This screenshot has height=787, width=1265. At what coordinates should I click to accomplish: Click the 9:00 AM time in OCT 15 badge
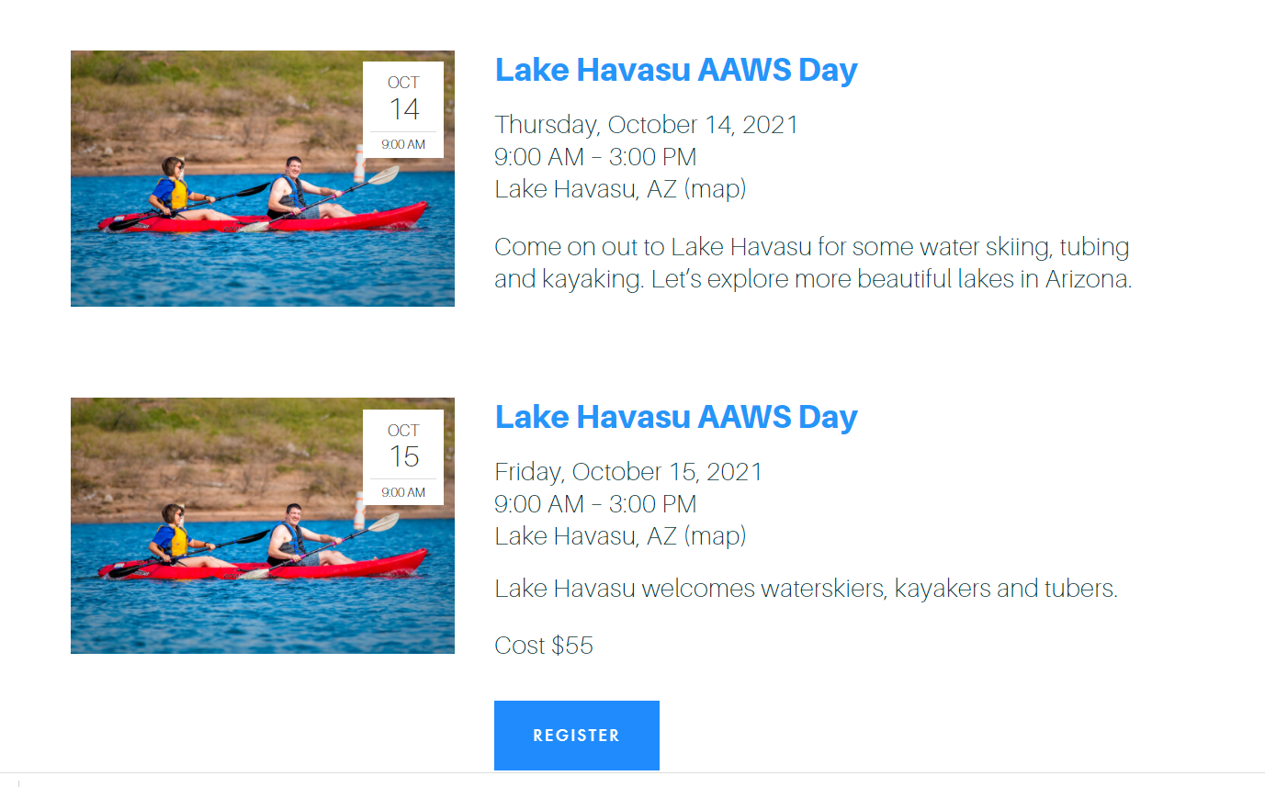(x=403, y=492)
